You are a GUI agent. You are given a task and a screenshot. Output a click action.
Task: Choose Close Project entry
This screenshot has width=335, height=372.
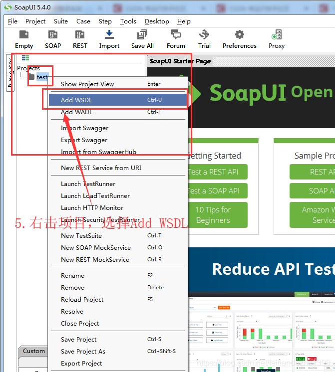tap(118, 323)
